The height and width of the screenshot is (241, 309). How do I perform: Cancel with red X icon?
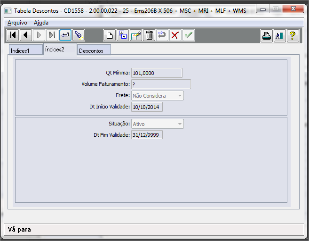175,35
